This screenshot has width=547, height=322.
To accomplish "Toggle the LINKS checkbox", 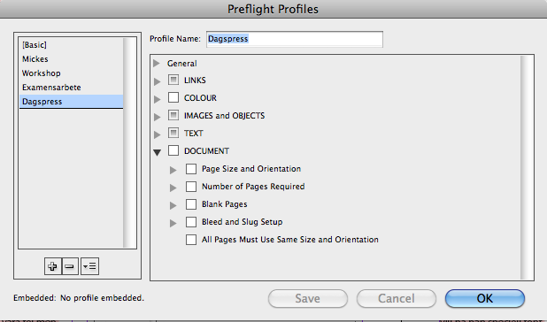I will [173, 80].
